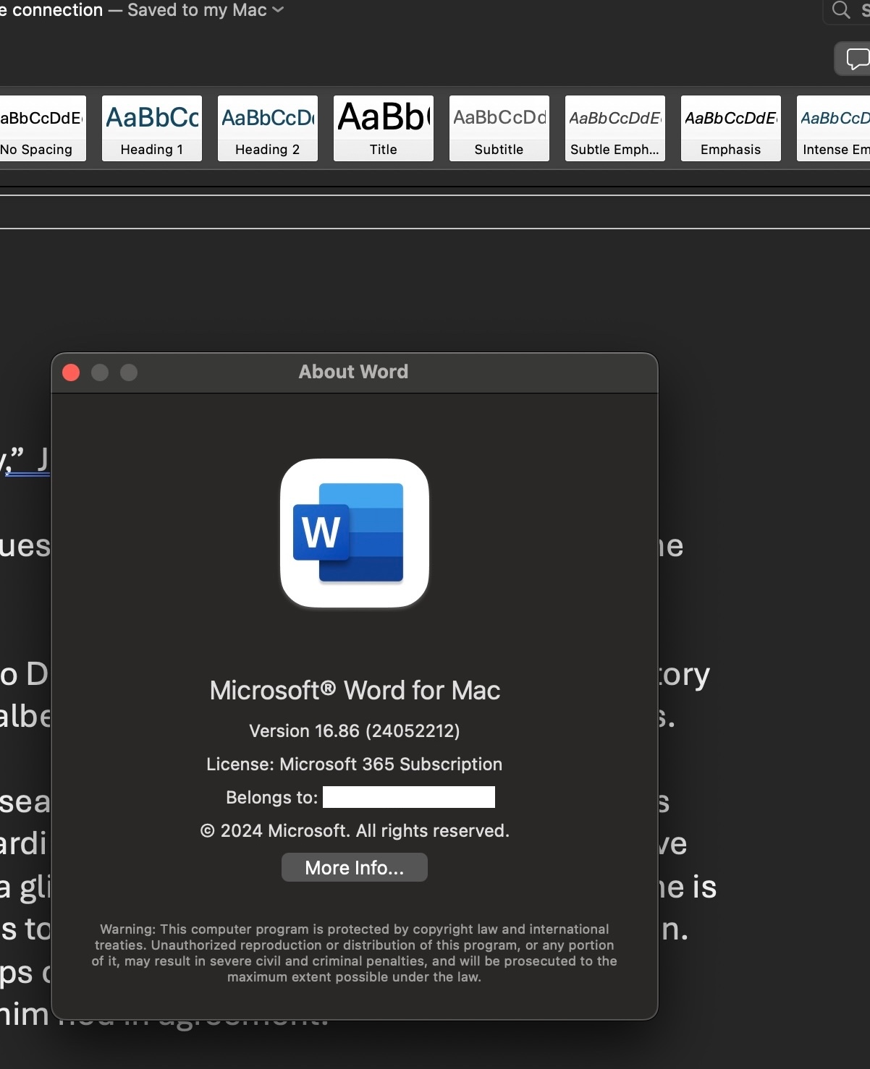The width and height of the screenshot is (870, 1069).
Task: Apply the Title style
Action: coord(384,128)
